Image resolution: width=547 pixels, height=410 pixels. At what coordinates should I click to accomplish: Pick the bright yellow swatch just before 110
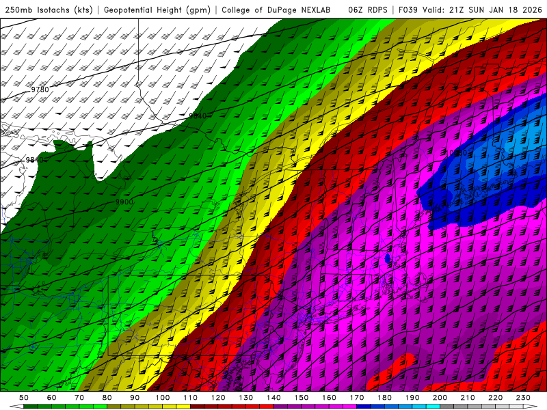183,407
